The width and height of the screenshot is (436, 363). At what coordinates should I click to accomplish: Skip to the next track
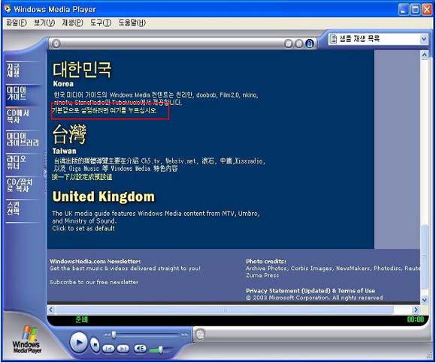(123, 349)
